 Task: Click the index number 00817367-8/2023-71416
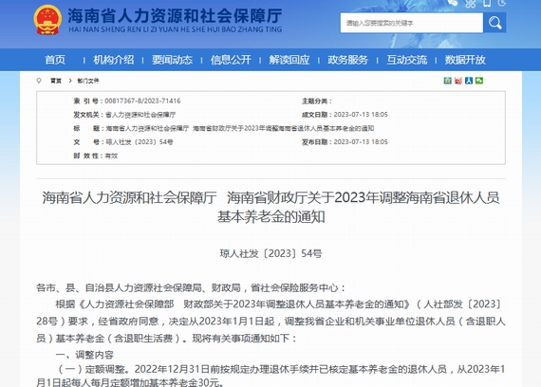(x=142, y=101)
